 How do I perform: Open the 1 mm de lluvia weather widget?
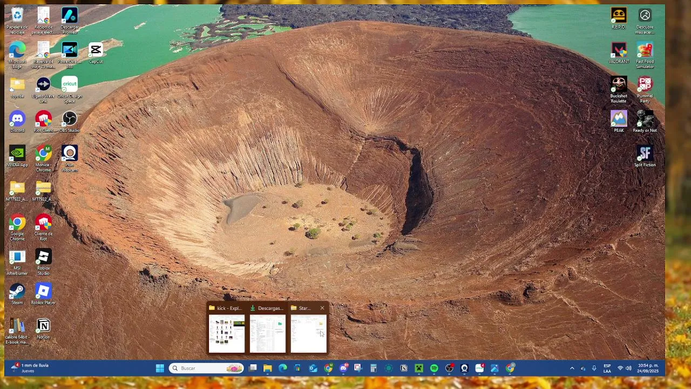tap(30, 368)
